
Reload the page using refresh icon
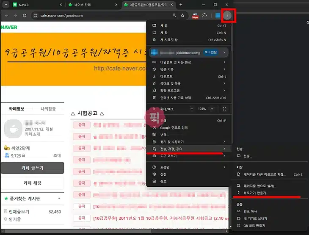click(x=25, y=16)
